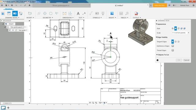This screenshot has height=110, width=196.
Task: Select the Projected View tool
Action: [9, 13]
